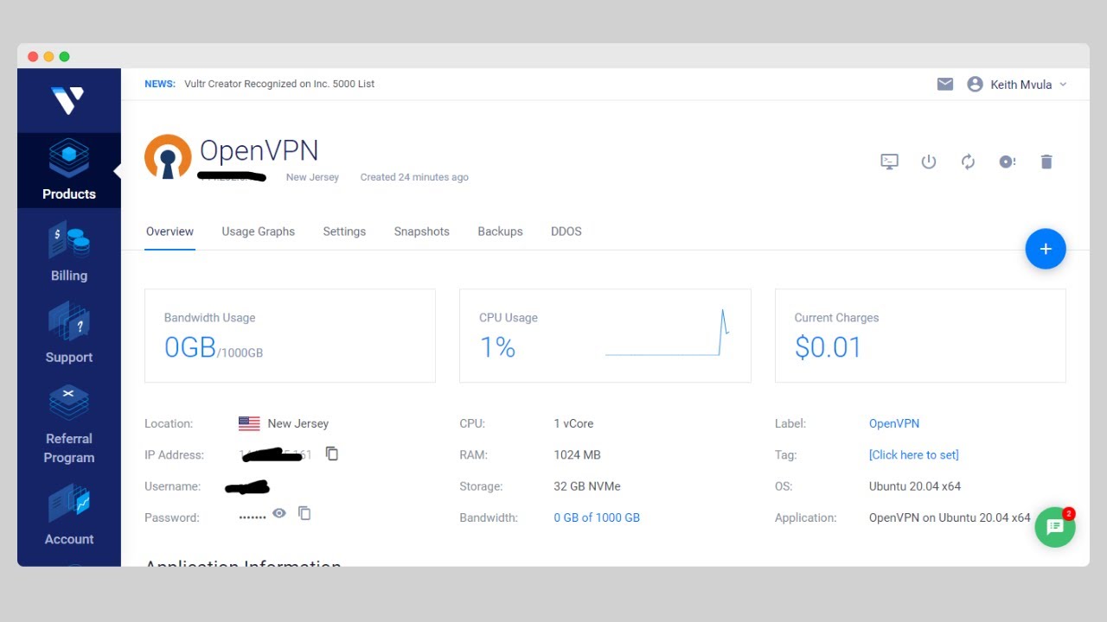Copy the IP address with copy icon

tap(332, 454)
